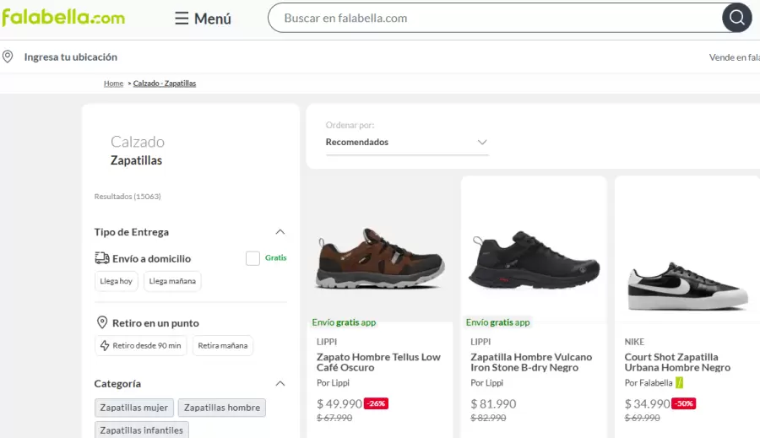Filter by Zapatillas hombre category
Screen dimensions: 760x438
pyautogui.click(x=222, y=408)
